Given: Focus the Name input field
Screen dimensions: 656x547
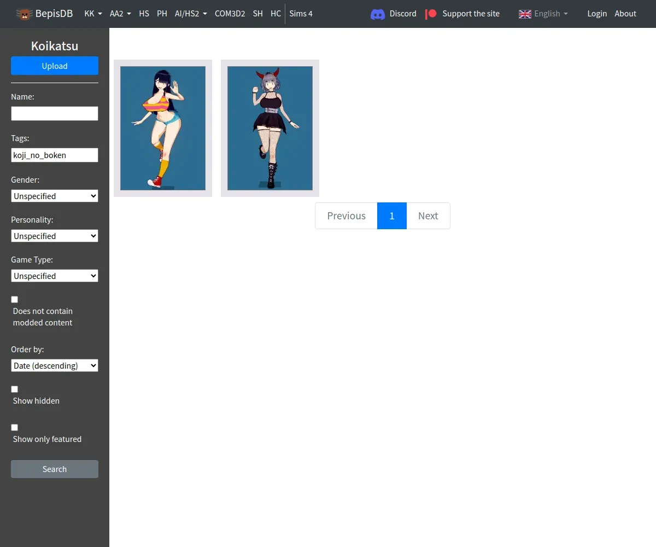Looking at the screenshot, I should pos(55,113).
